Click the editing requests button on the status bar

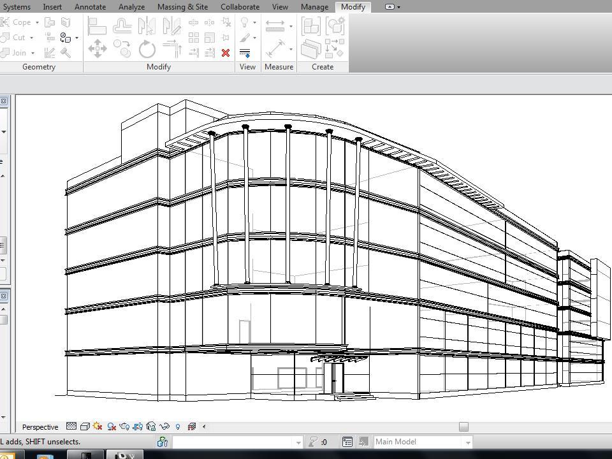coord(162,441)
